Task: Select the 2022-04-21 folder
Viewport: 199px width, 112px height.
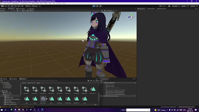Action: 8,94
